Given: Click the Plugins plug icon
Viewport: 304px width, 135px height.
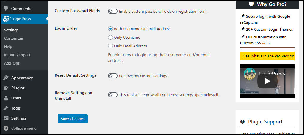Looking at the screenshot, I should pyautogui.click(x=6, y=88).
